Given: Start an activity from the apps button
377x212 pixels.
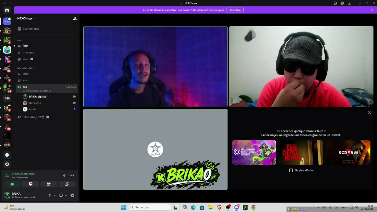Looking at the screenshot, I should tap(49, 184).
